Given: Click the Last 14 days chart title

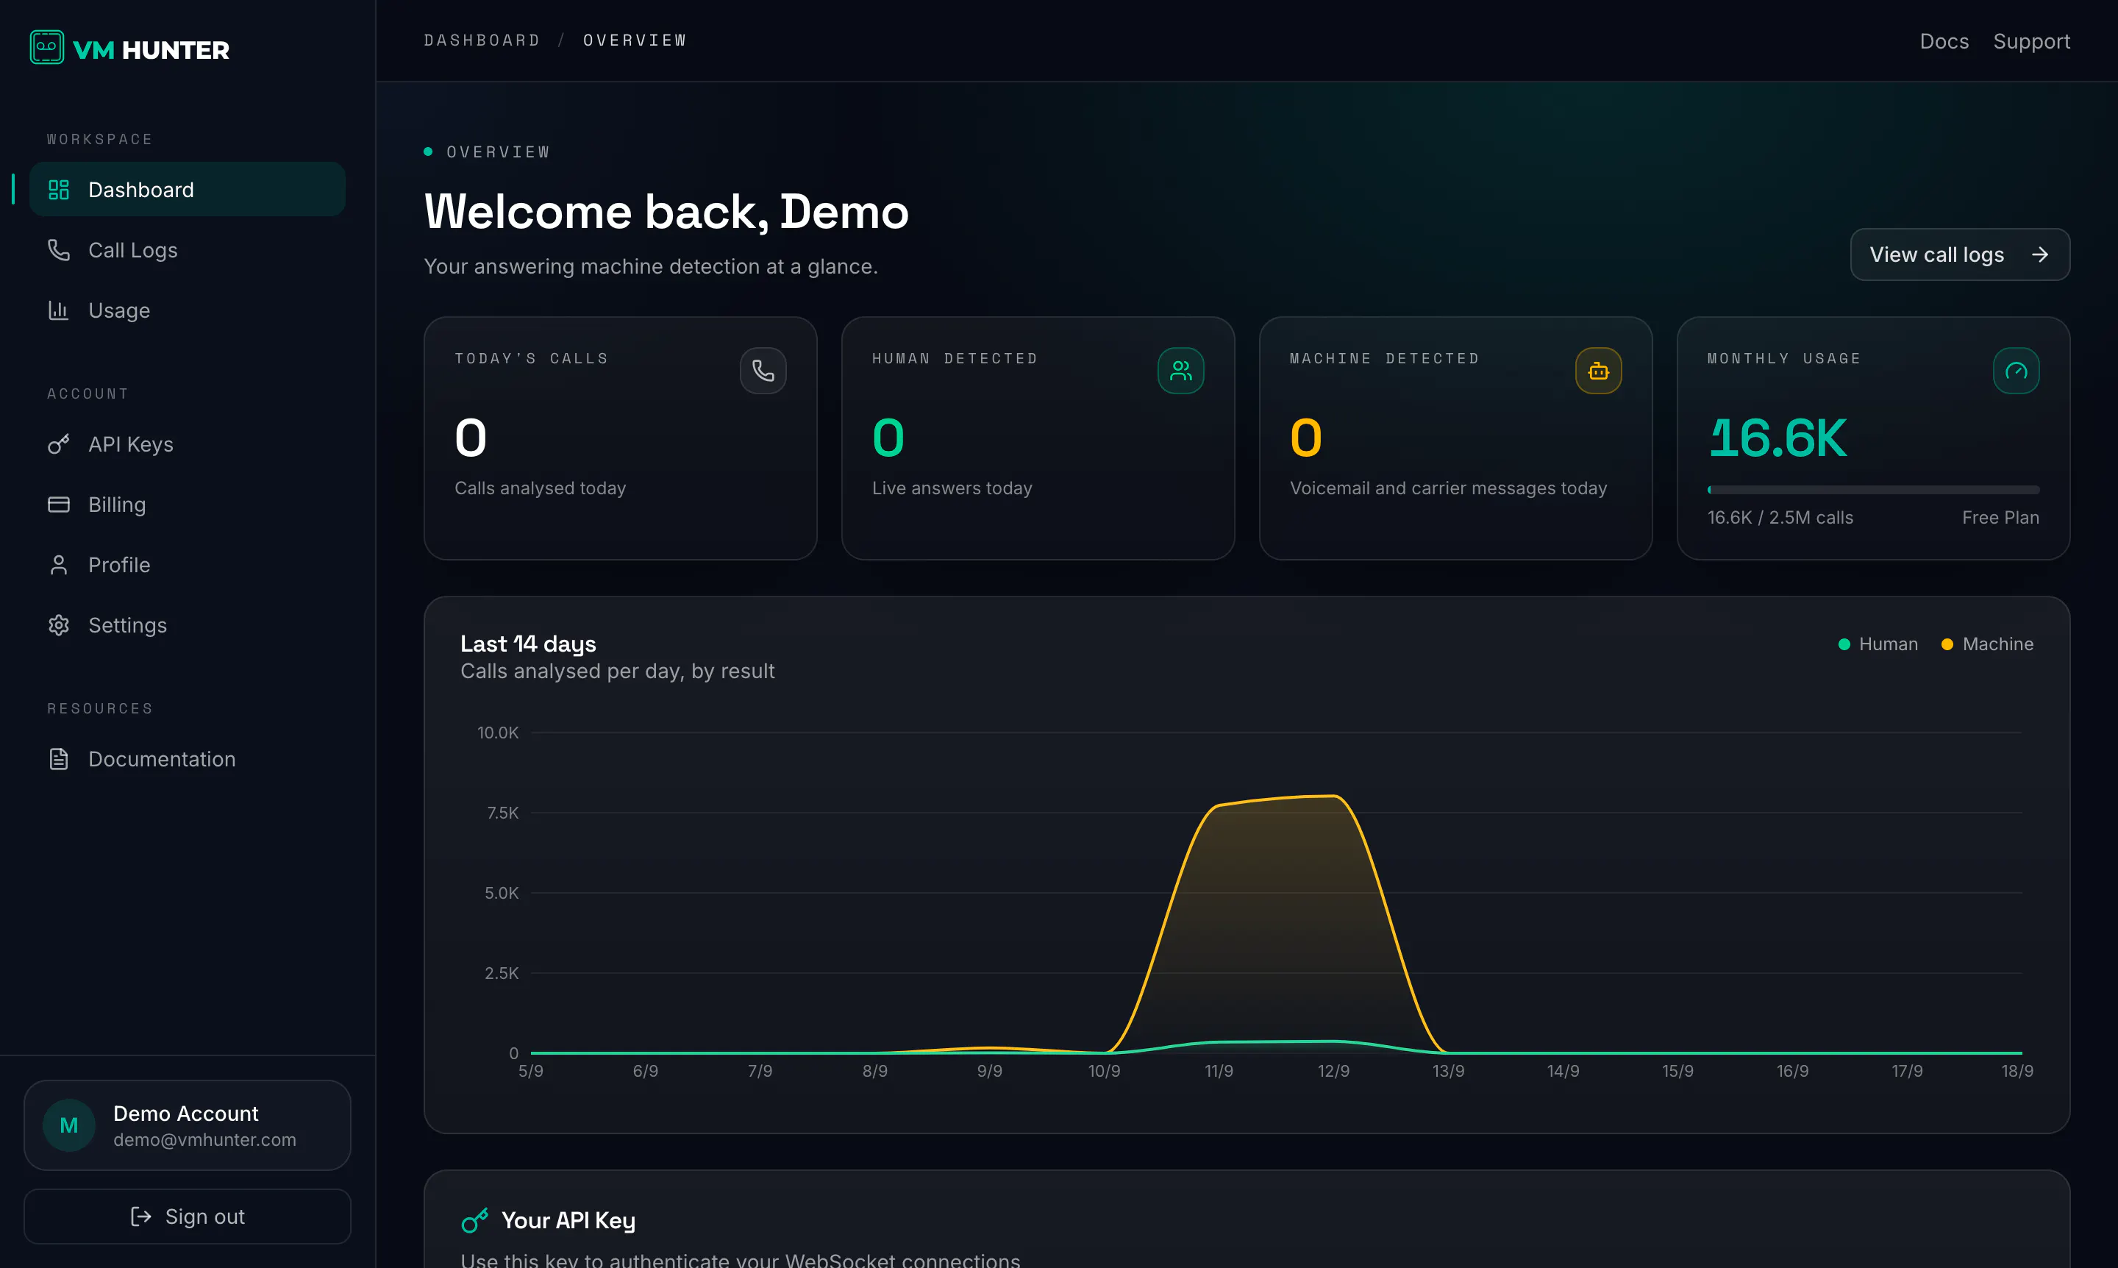Looking at the screenshot, I should pyautogui.click(x=528, y=644).
